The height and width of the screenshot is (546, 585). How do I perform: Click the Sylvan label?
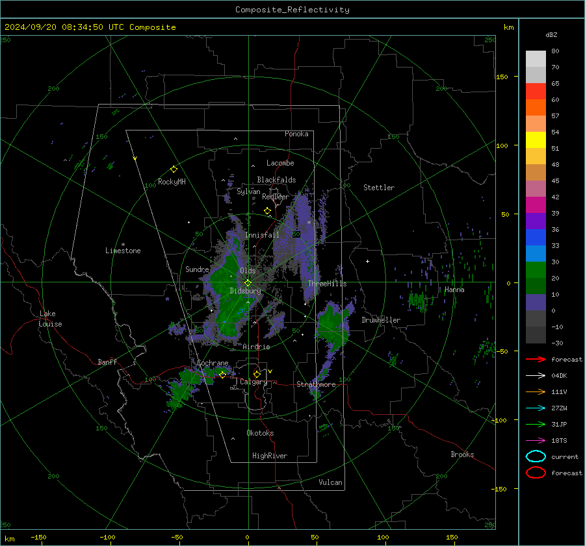pyautogui.click(x=248, y=192)
